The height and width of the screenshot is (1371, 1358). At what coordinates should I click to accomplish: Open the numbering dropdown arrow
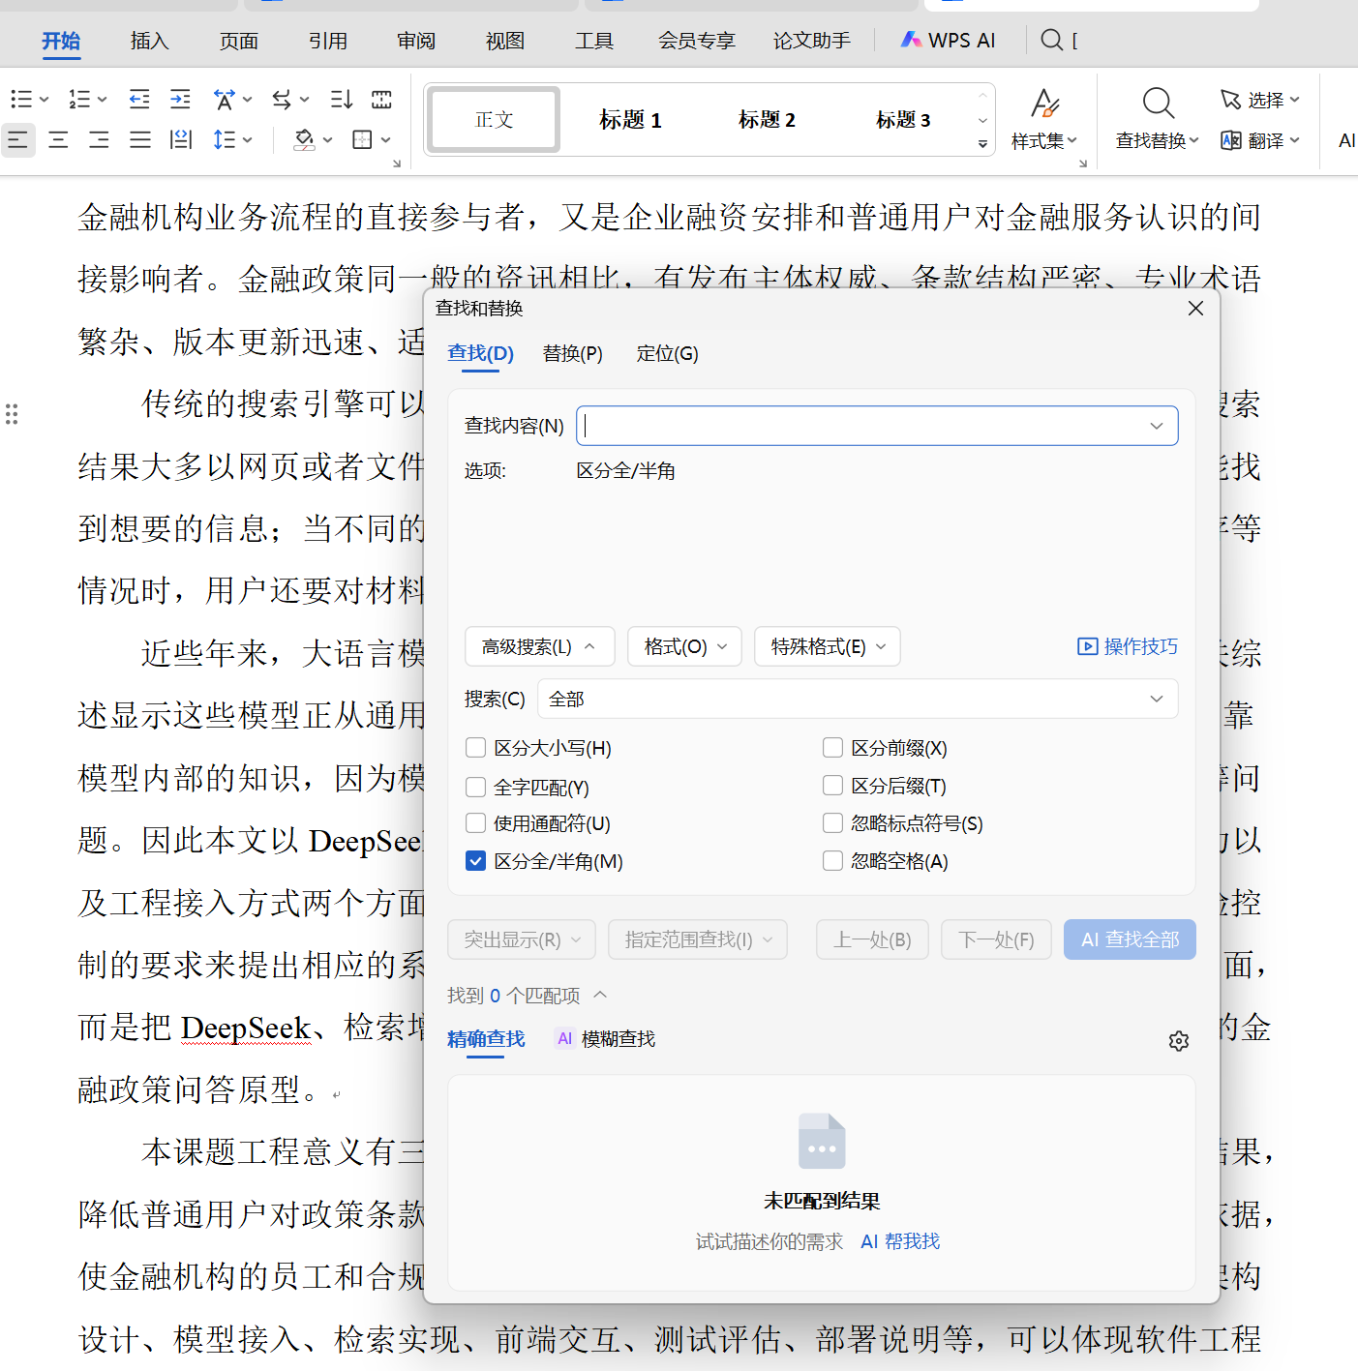point(102,100)
